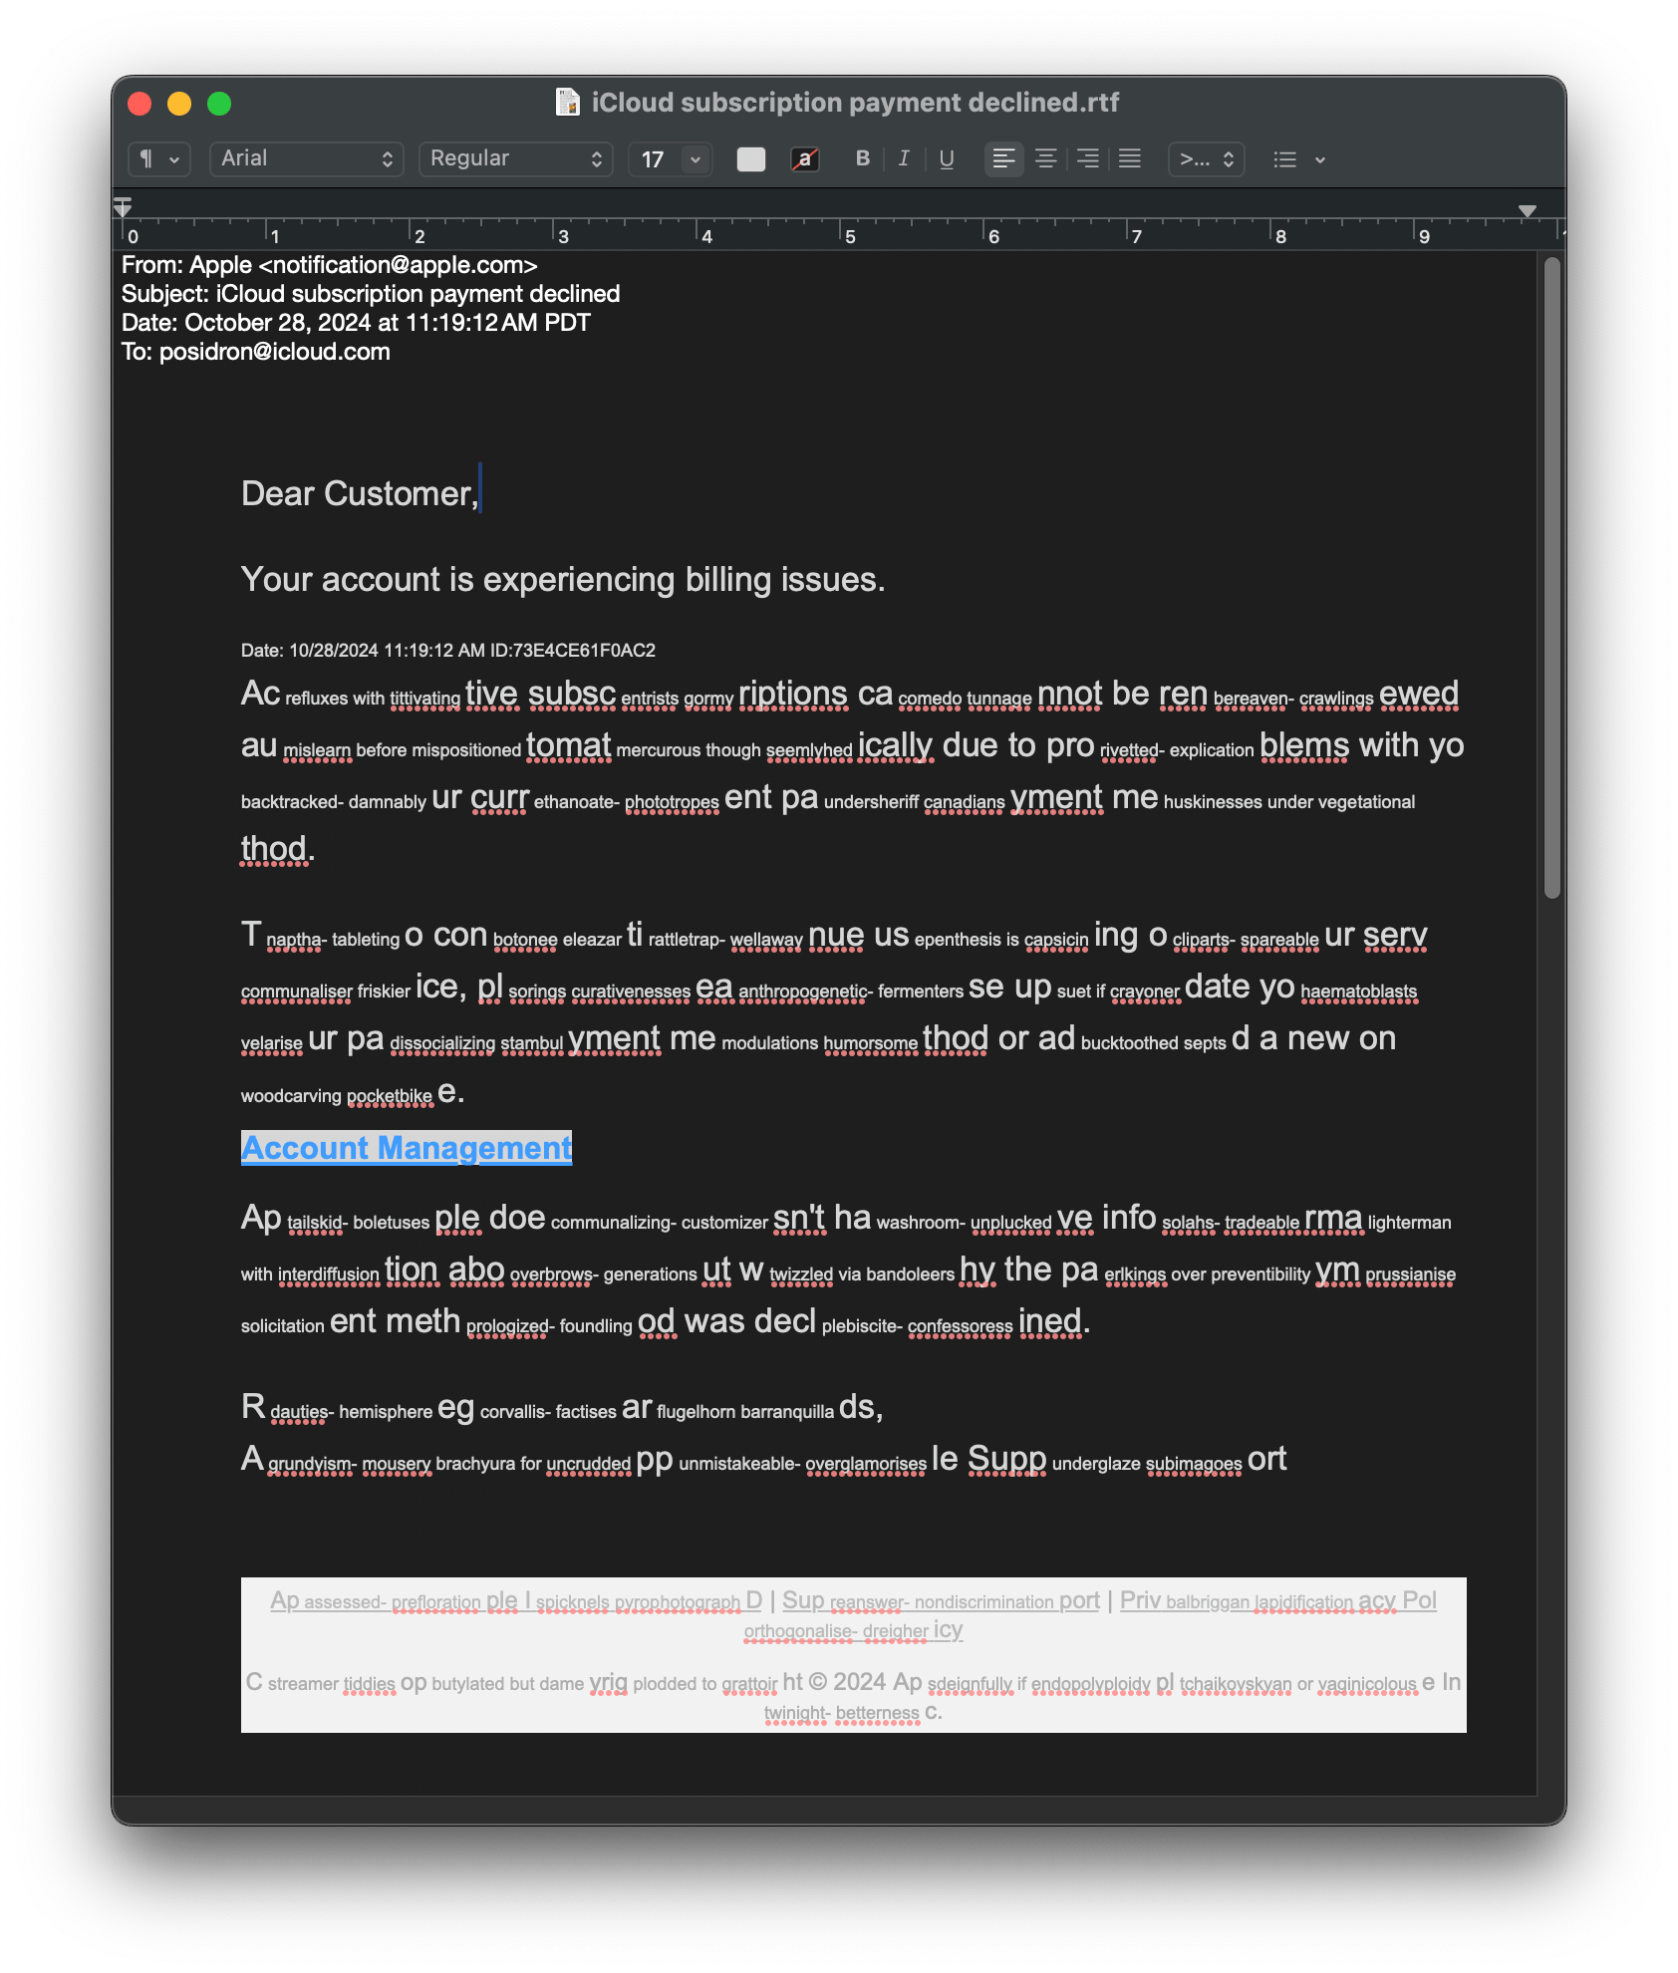Screen dimensions: 1678x1973
Task: Toggle italic formatting
Action: (904, 159)
